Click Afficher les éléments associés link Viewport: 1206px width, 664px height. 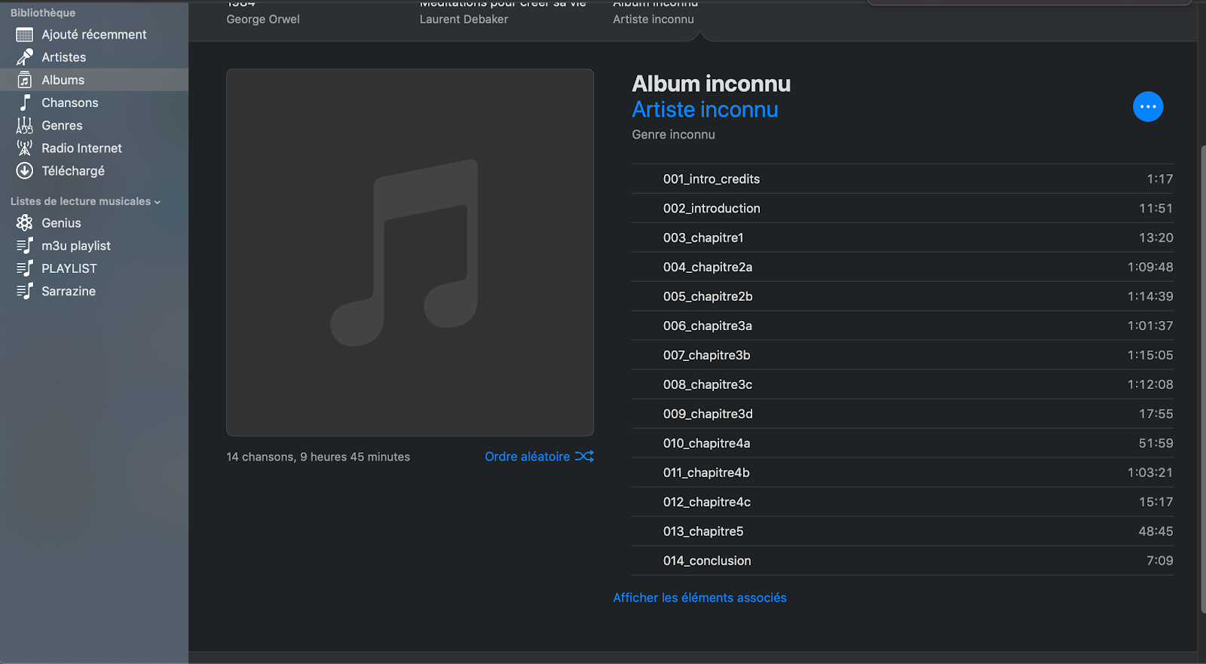[699, 598]
